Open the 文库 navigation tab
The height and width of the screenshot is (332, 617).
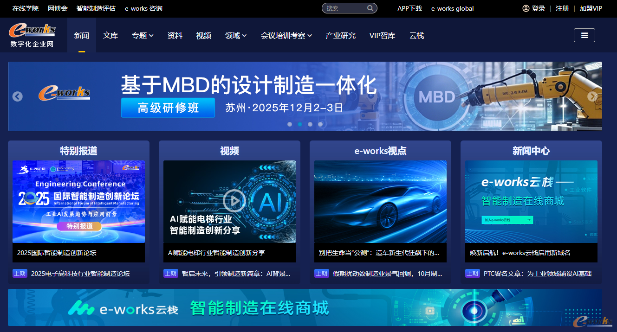click(x=110, y=36)
